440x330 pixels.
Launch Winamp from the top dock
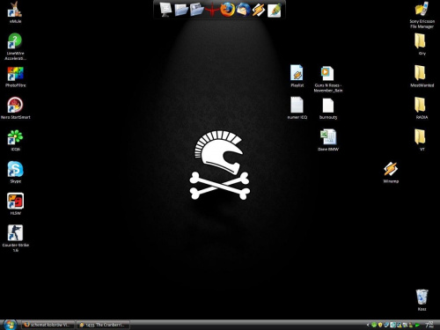pos(259,10)
